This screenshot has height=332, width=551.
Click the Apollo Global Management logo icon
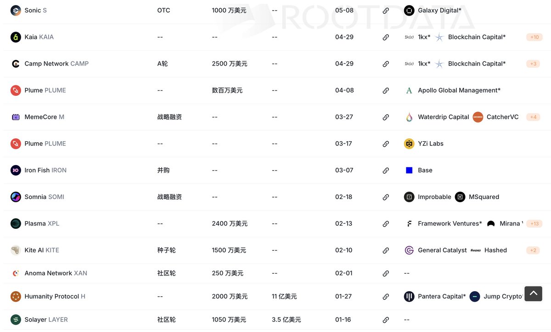tap(409, 90)
